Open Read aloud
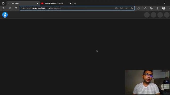Viewport: 170px width, 95px height. pyautogui.click(x=126, y=8)
